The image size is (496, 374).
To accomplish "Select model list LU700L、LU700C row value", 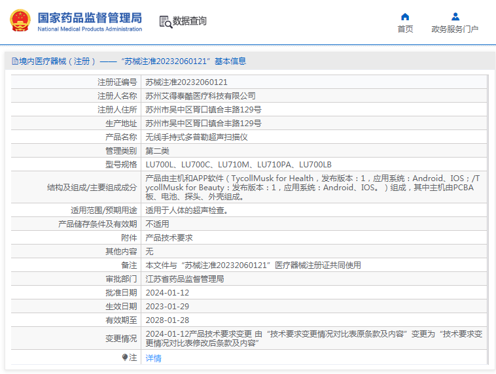I will pos(238,164).
